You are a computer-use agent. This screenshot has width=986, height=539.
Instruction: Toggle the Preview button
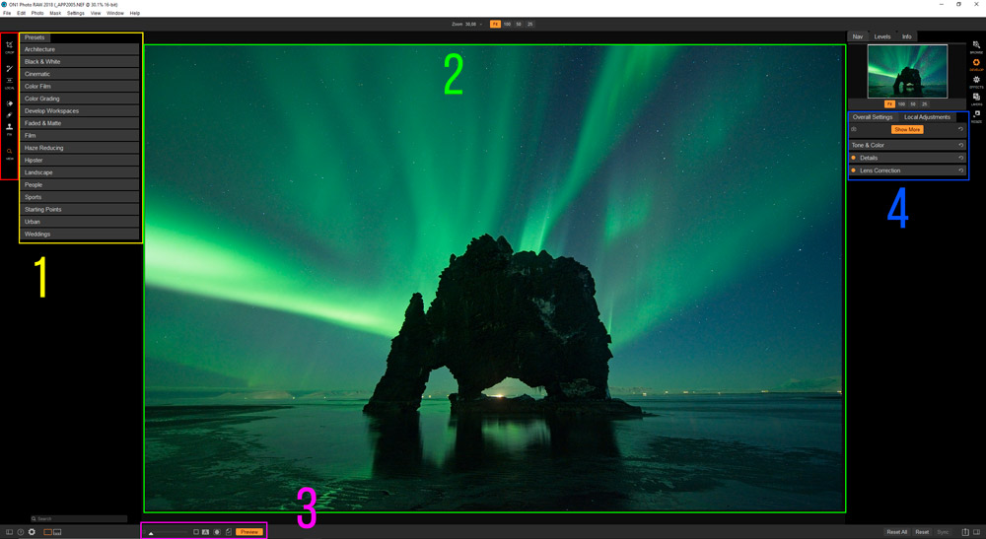click(x=248, y=532)
